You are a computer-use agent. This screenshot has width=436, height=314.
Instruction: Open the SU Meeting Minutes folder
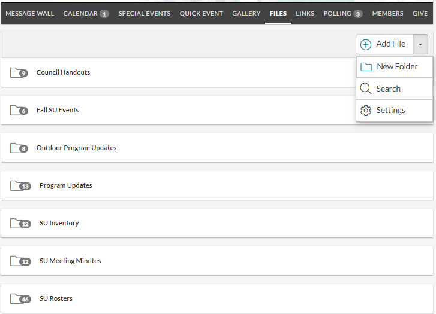(217, 261)
